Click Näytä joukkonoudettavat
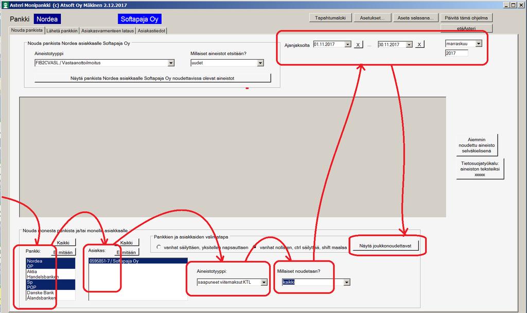 [385, 246]
